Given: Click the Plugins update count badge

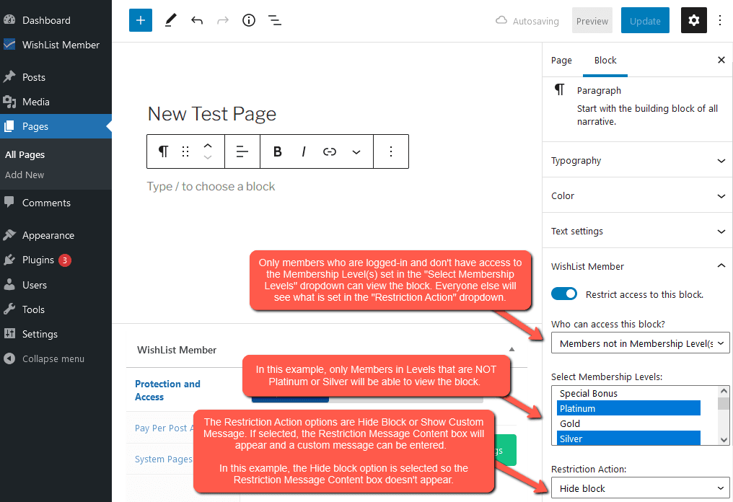Looking at the screenshot, I should tap(65, 260).
